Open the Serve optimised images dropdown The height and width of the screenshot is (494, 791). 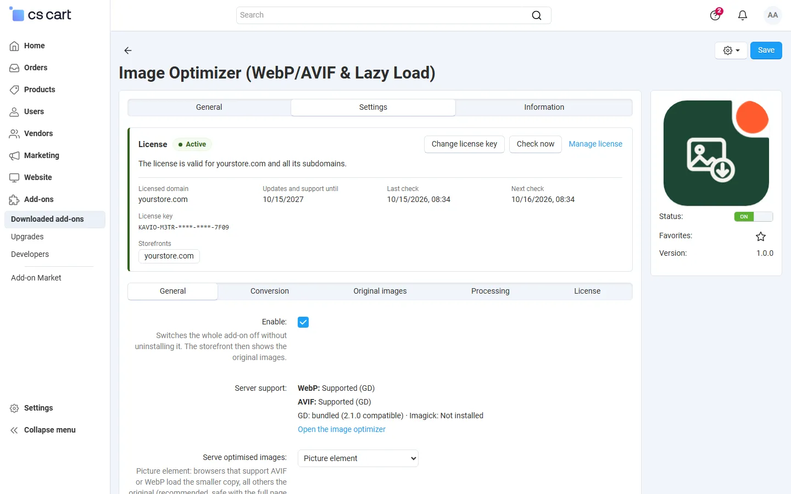coord(358,458)
